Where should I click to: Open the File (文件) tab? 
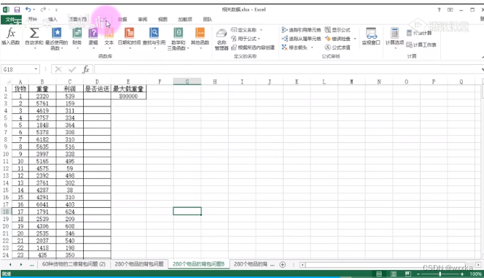click(x=11, y=20)
